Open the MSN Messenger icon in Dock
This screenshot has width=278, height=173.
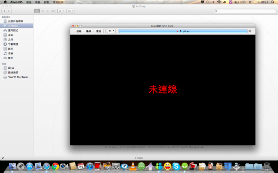[x=159, y=166]
